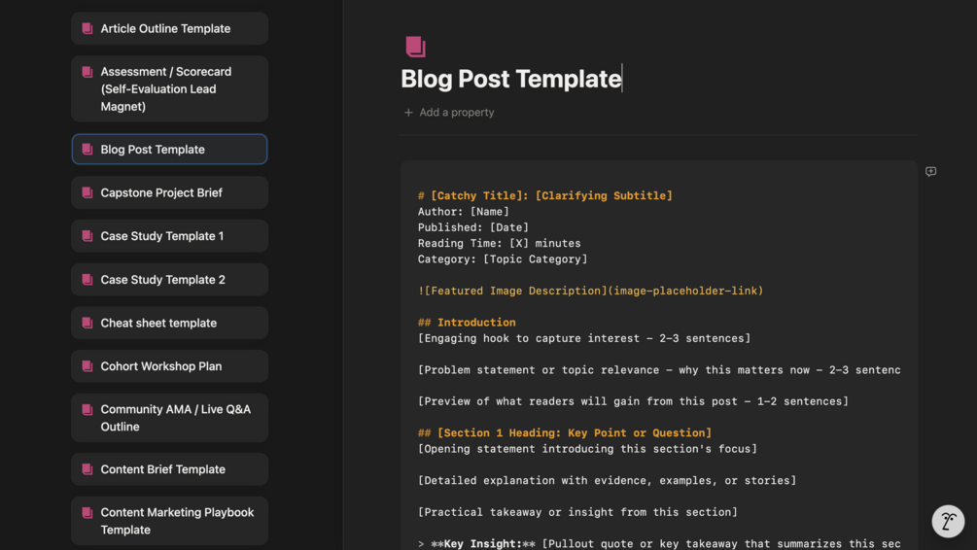Click the page icon on Content Brief Template card
This screenshot has width=977, height=550.
[87, 469]
